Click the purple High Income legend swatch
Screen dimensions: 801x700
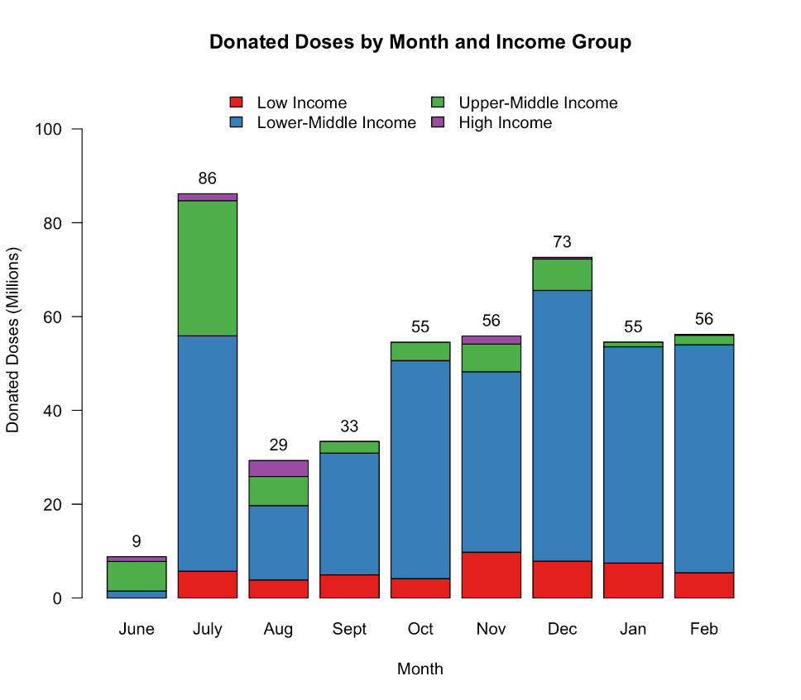point(438,122)
